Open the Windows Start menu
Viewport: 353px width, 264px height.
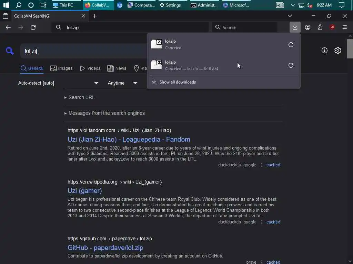(6, 5)
